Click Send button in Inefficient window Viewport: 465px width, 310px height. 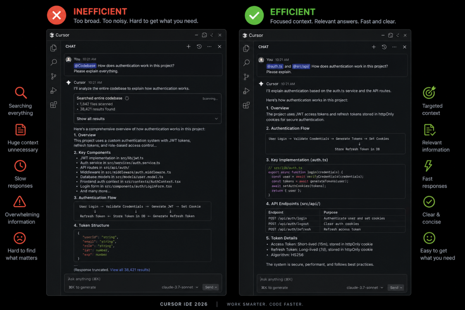pyautogui.click(x=210, y=287)
